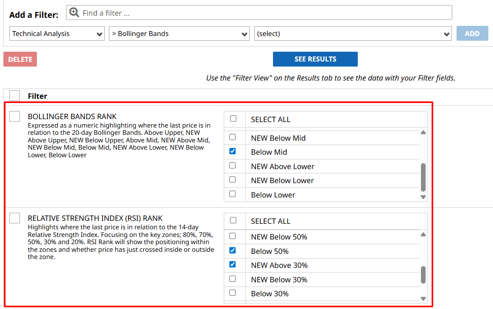The width and height of the screenshot is (493, 309).
Task: Open the (select) filter dropdown
Action: pyautogui.click(x=353, y=34)
